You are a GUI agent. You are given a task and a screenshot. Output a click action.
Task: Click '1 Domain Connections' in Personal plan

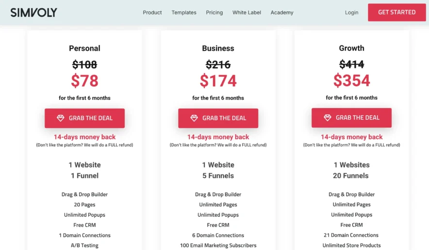coord(84,235)
